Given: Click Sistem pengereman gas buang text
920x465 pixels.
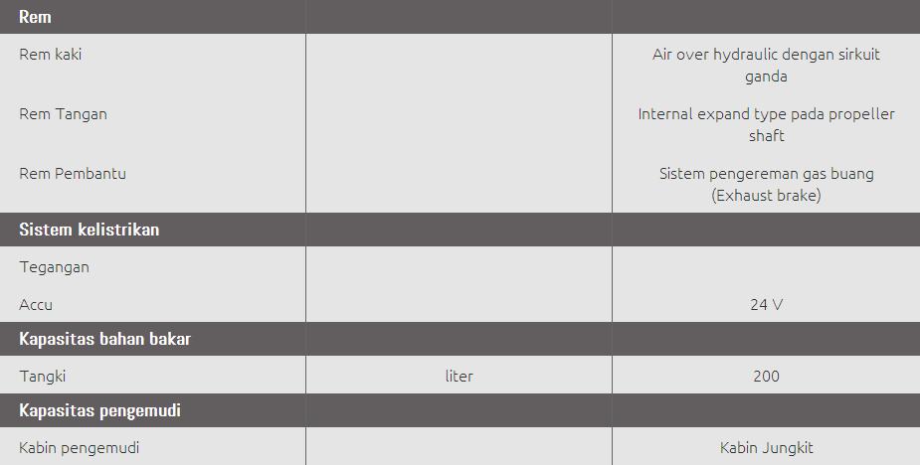Looking at the screenshot, I should pos(766,174).
